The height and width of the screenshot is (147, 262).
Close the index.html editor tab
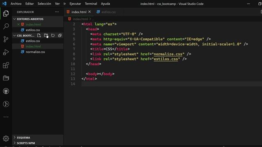point(90,12)
